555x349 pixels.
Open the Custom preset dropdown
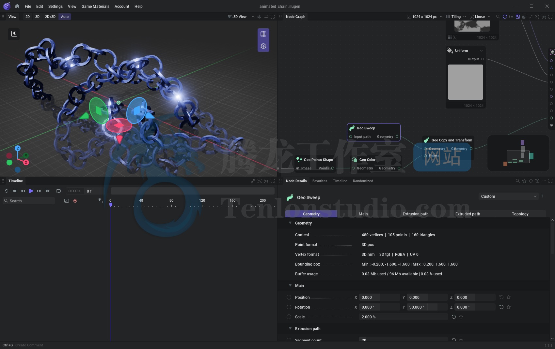[508, 196]
